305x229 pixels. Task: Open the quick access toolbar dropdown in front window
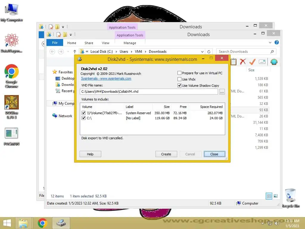(71, 35)
